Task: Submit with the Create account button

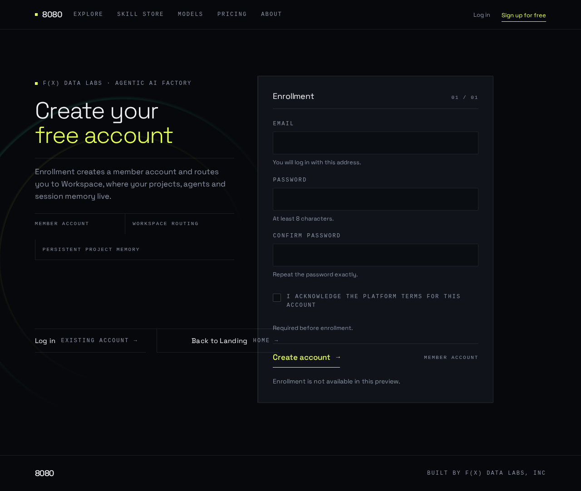Action: pos(306,358)
